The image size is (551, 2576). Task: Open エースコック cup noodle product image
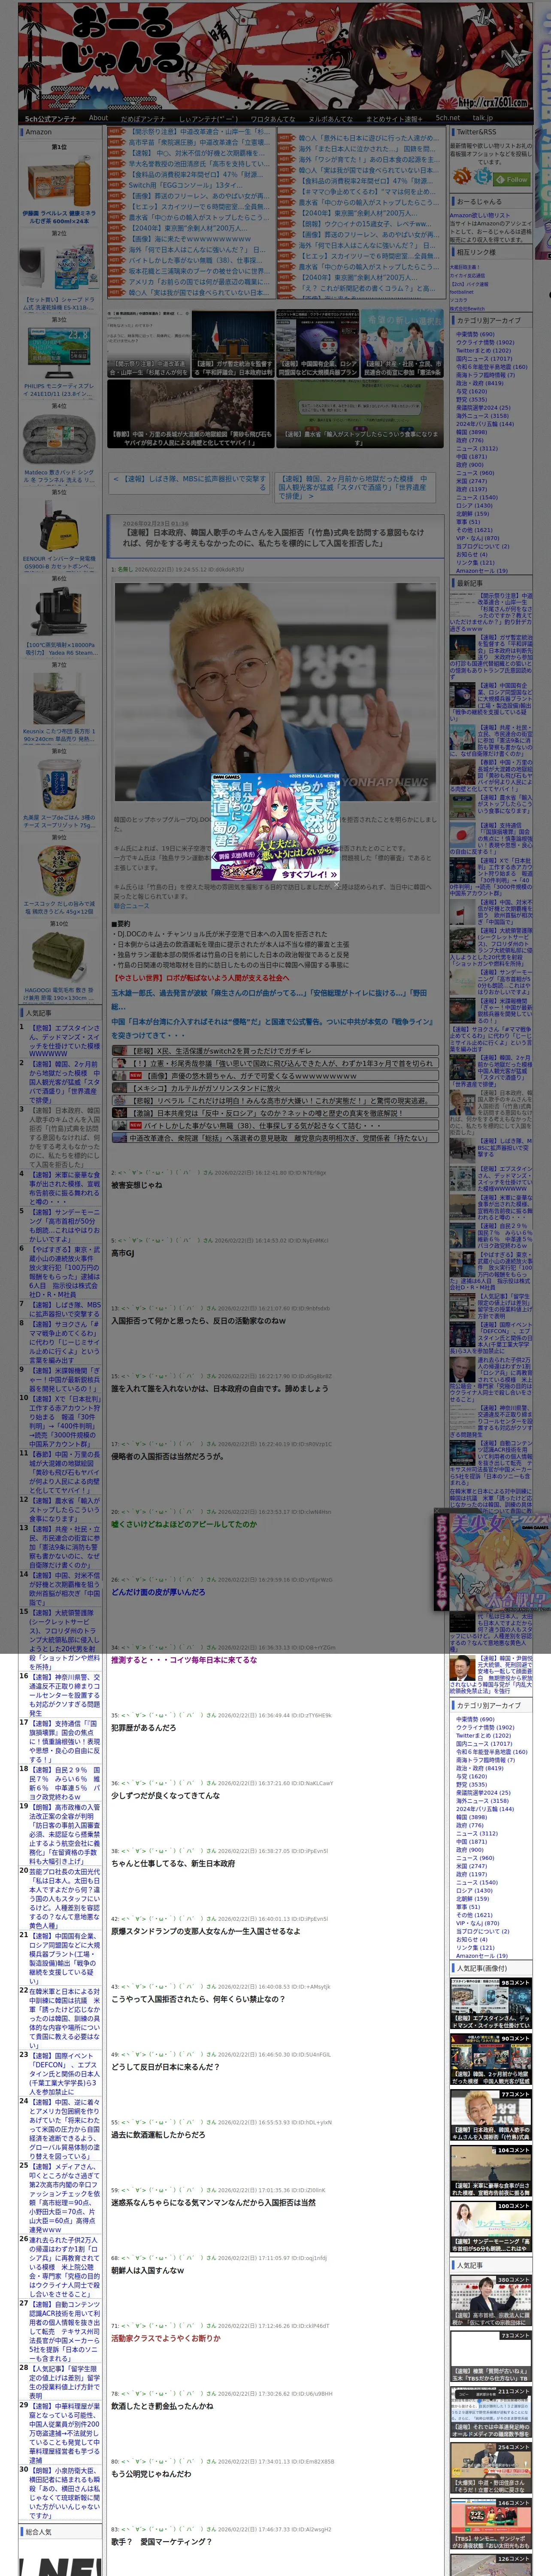[x=59, y=871]
